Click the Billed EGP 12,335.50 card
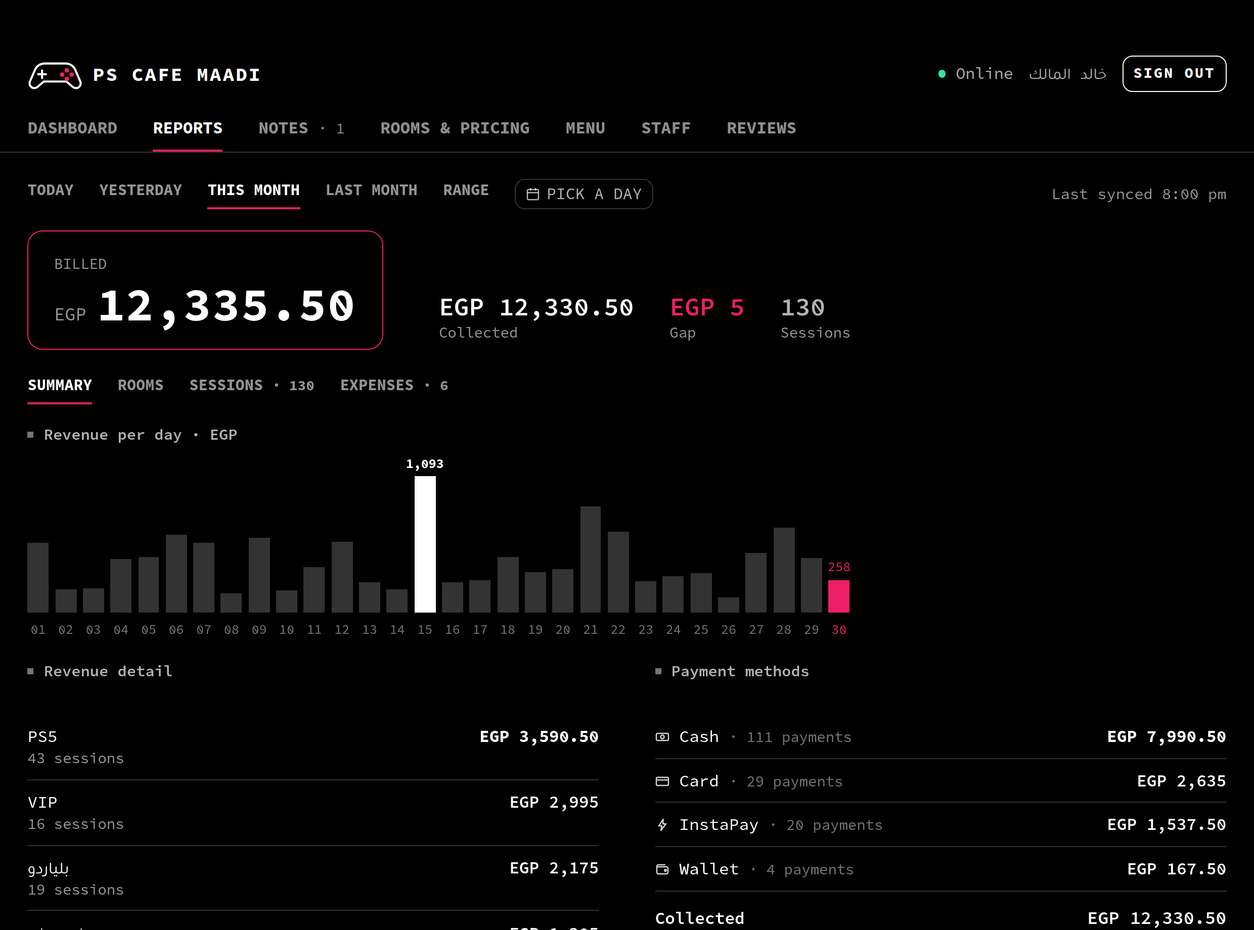 coord(205,290)
